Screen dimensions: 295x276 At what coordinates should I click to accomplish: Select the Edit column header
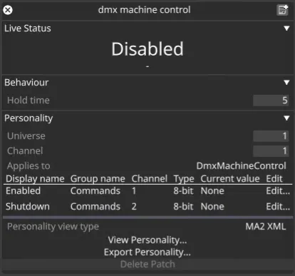(274, 179)
